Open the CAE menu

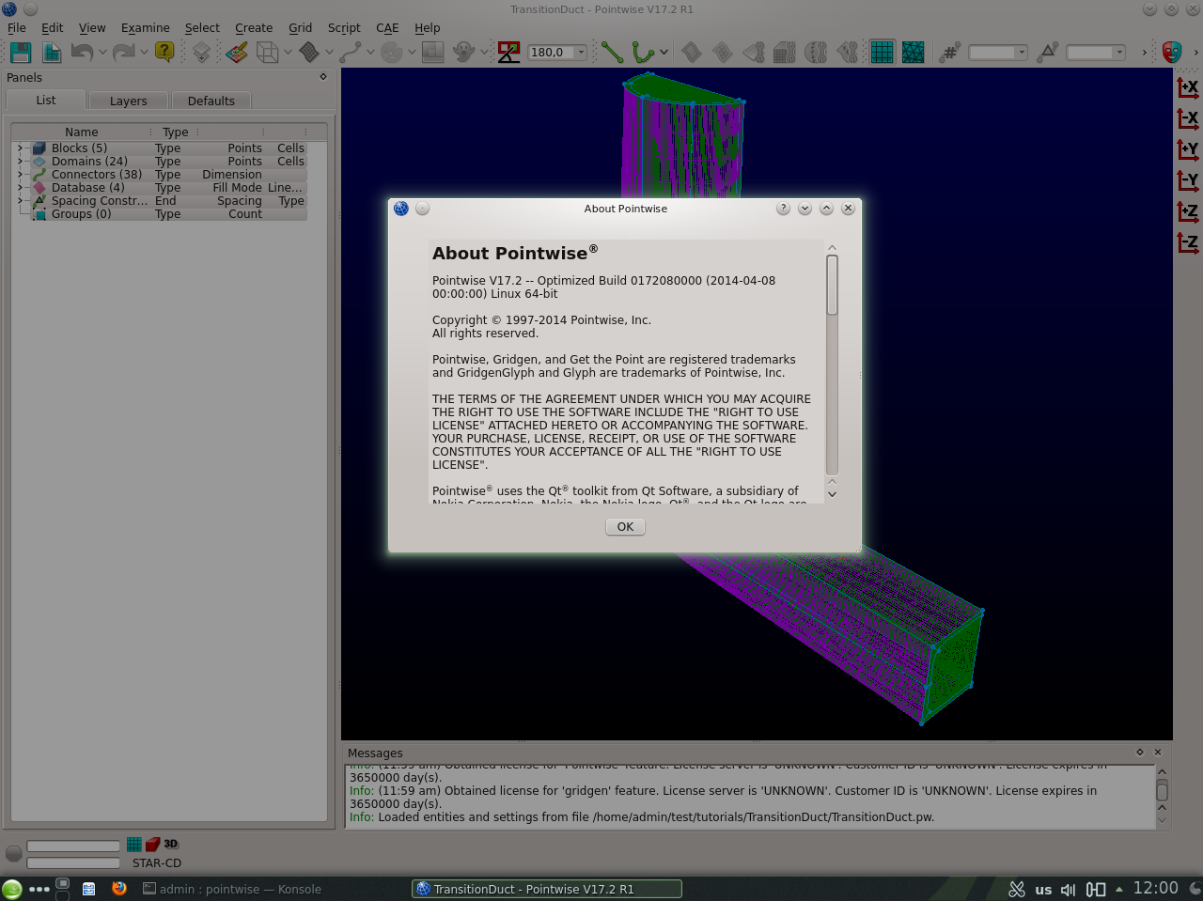click(387, 28)
